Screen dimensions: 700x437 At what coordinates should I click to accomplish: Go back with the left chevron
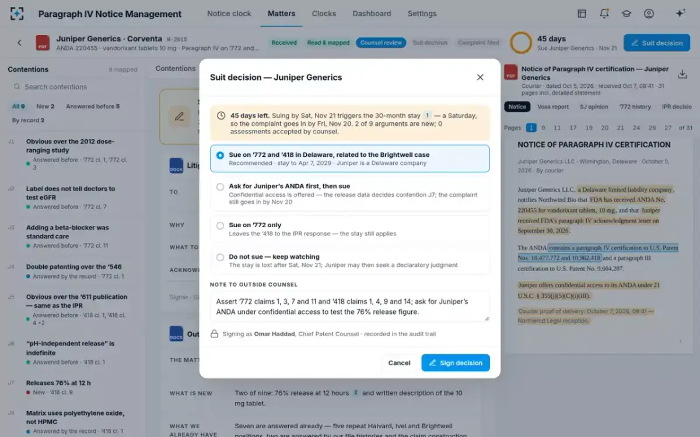coord(19,43)
